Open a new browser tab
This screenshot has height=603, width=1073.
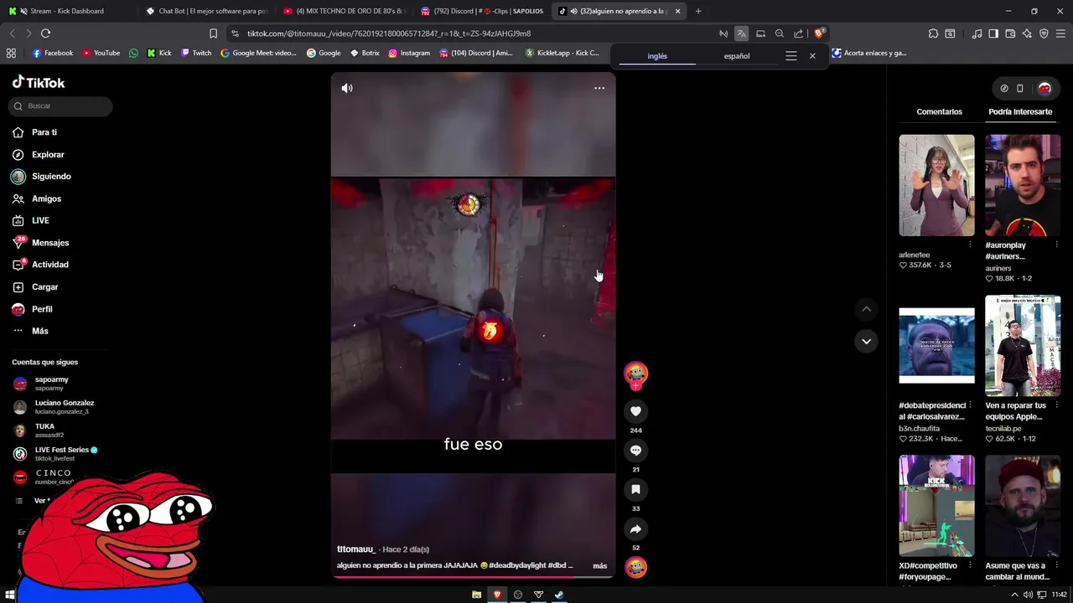coord(698,11)
